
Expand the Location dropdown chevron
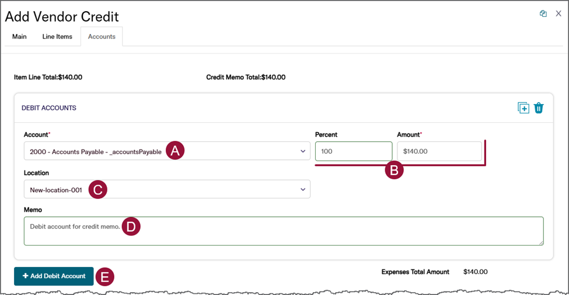303,190
